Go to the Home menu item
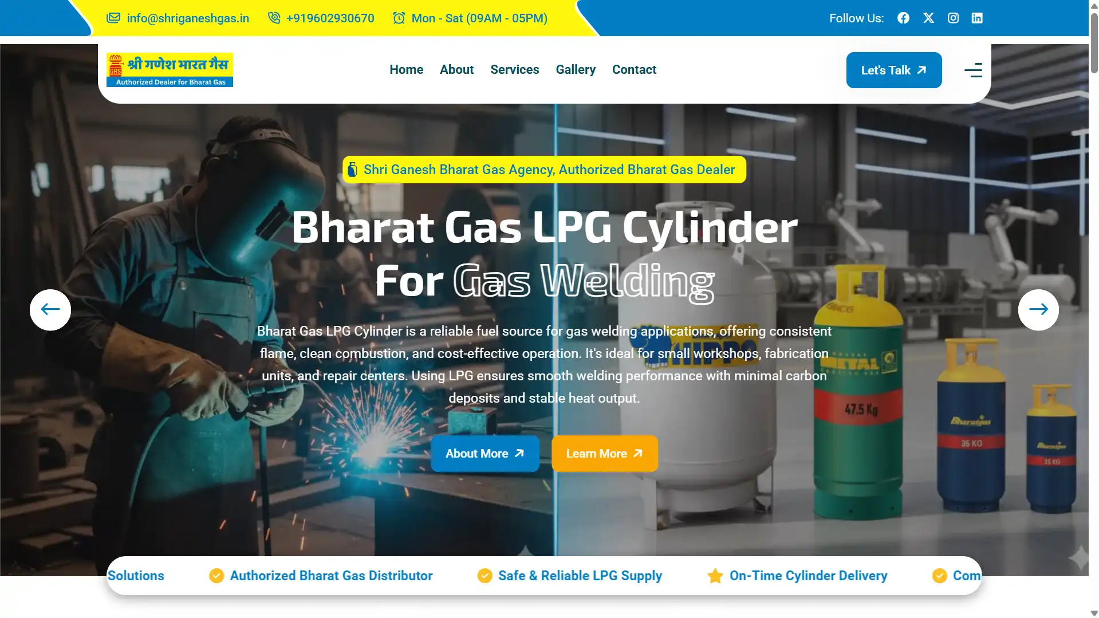The image size is (1099, 618). [x=406, y=70]
